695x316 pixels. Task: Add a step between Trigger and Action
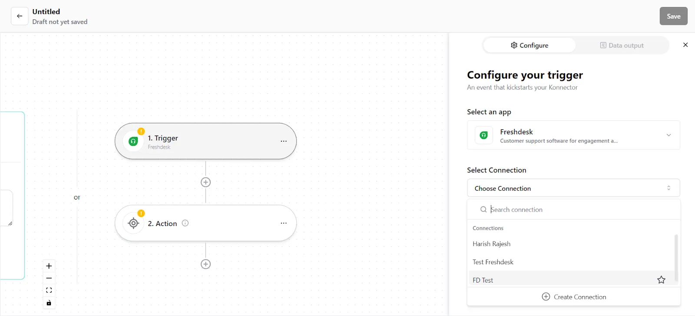click(206, 182)
